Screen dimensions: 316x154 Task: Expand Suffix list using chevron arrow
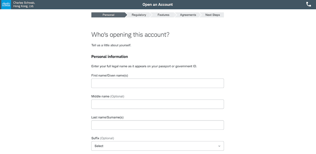219,146
